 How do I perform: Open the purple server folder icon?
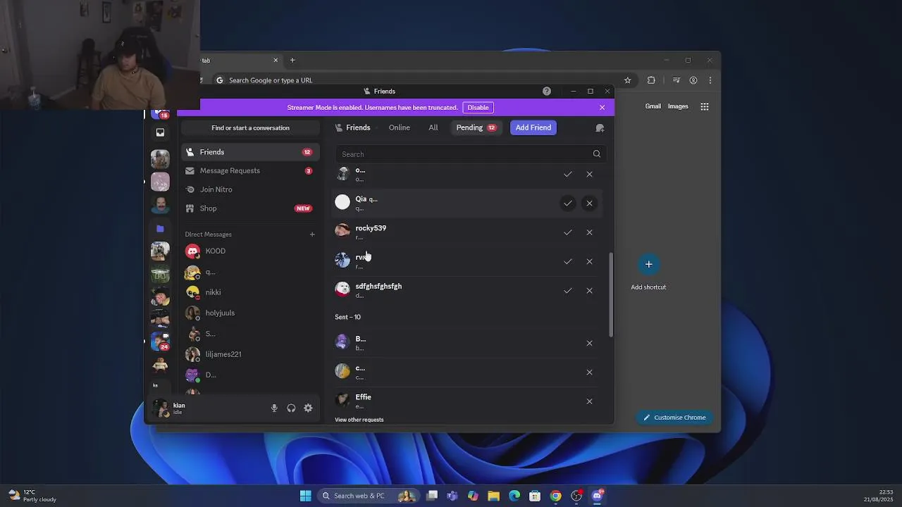tap(160, 228)
